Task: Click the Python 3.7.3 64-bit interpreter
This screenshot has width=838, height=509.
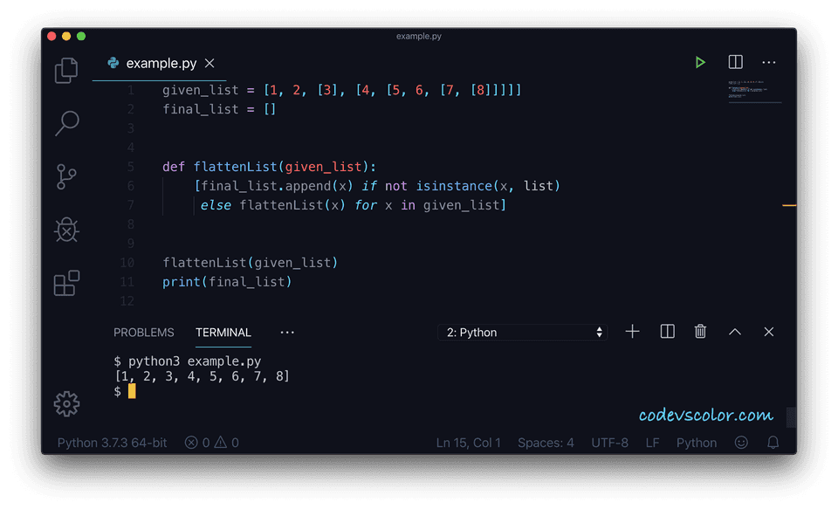Action: [111, 443]
